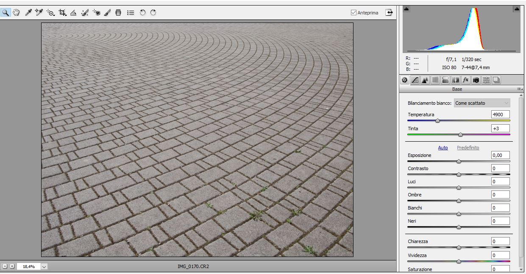
Task: Select the Crop tool
Action: [63, 13]
